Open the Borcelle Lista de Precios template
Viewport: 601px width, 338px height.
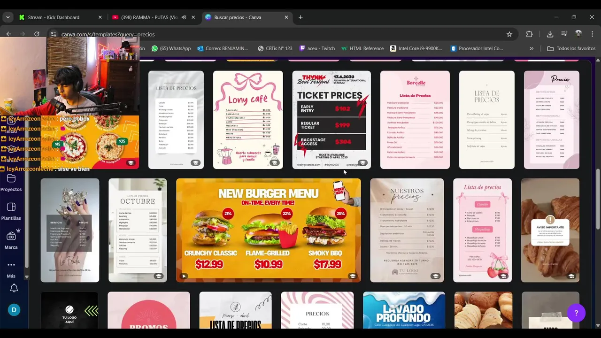point(415,120)
